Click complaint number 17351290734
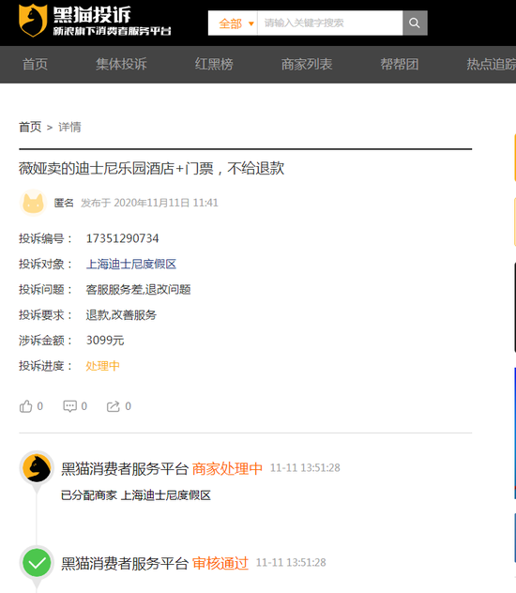This screenshot has width=516, height=593. [123, 238]
